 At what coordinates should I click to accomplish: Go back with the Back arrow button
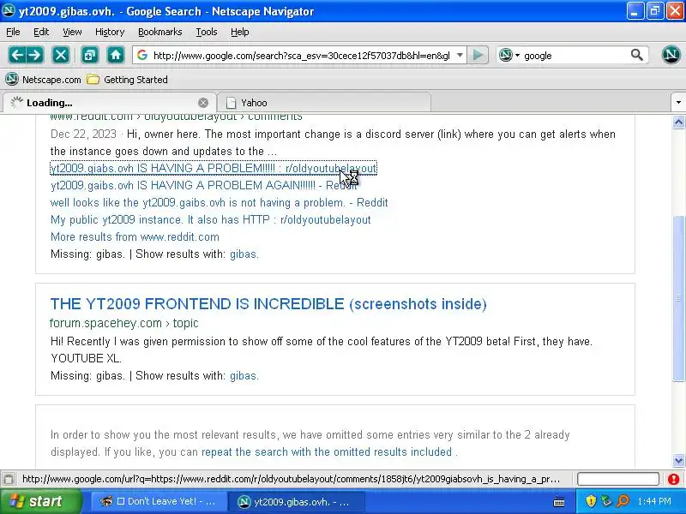(x=17, y=55)
